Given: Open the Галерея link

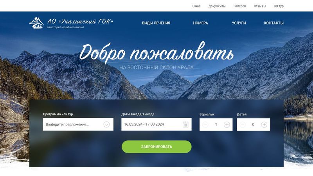Looking at the screenshot, I should pyautogui.click(x=239, y=6).
